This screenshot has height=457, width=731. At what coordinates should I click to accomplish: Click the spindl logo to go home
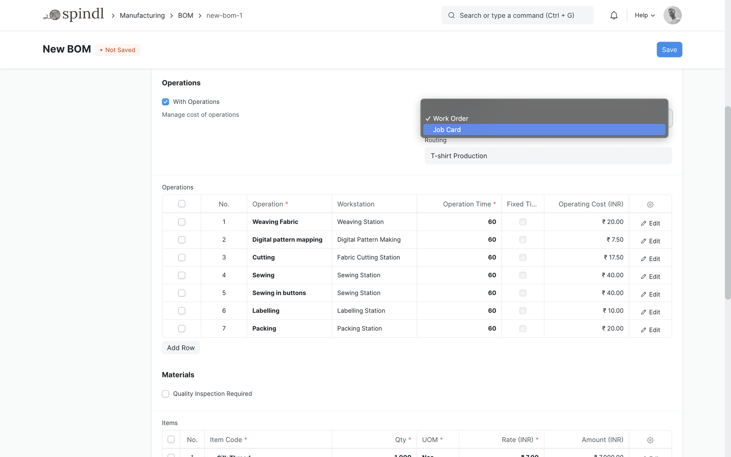click(x=74, y=15)
